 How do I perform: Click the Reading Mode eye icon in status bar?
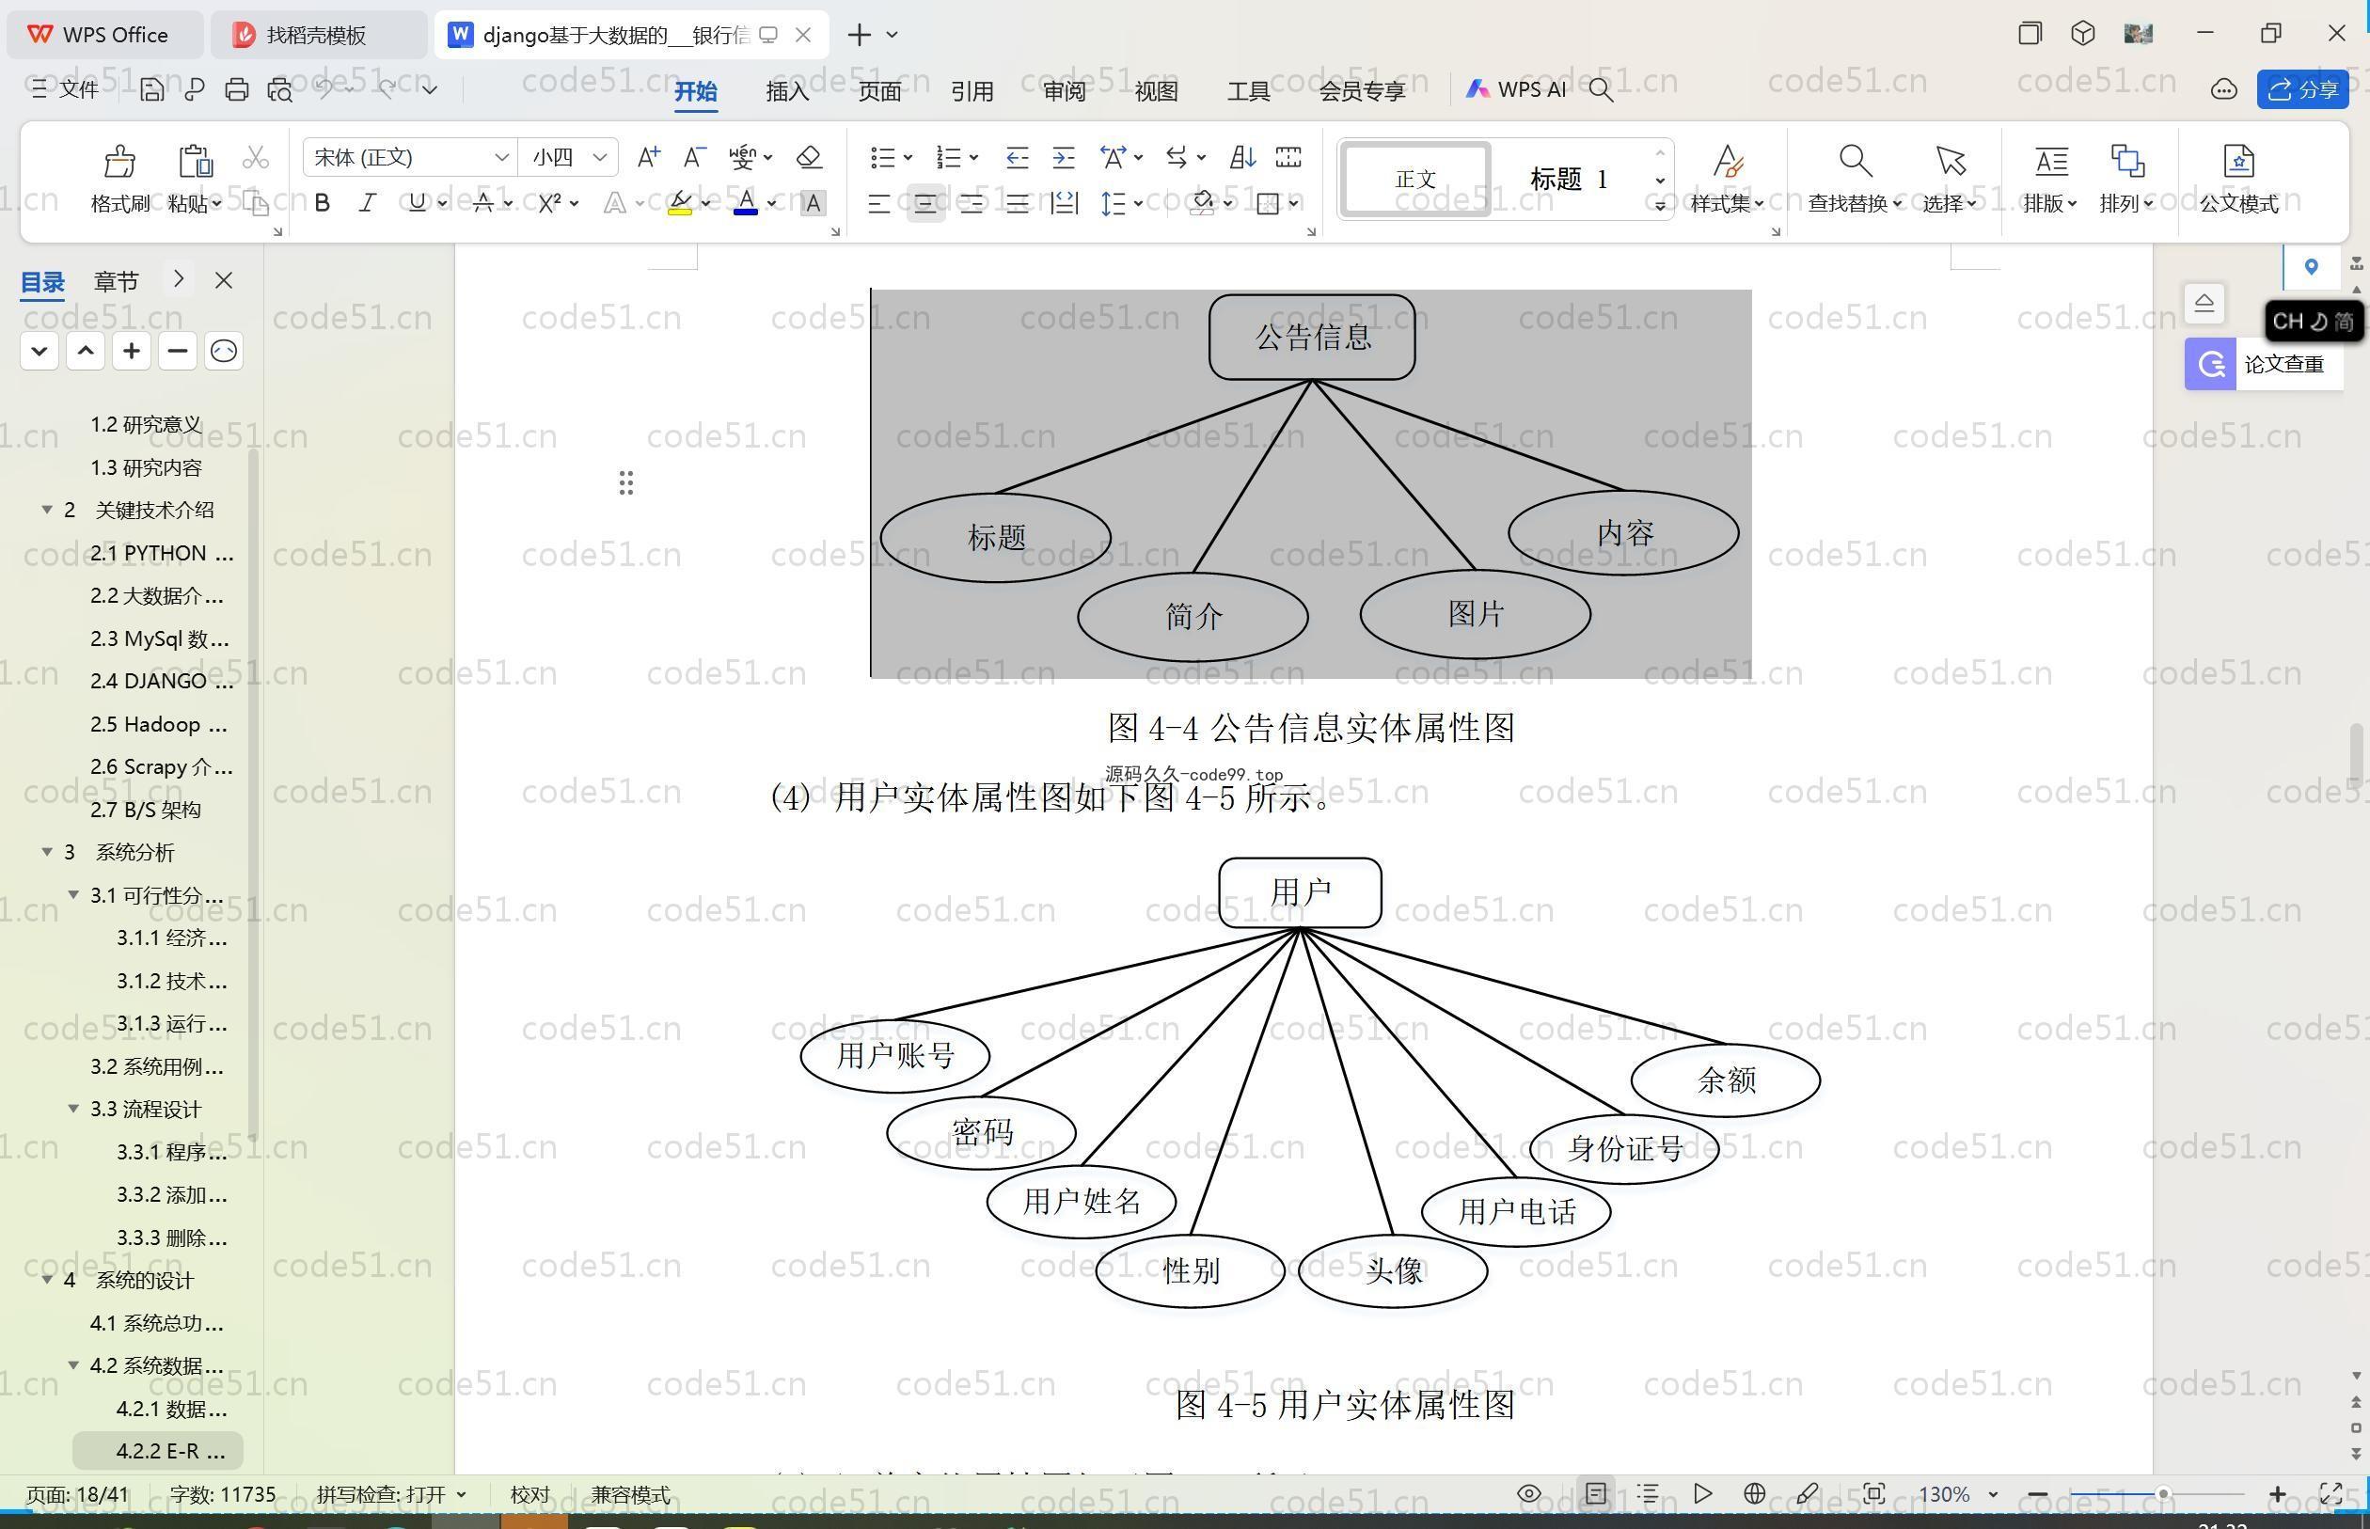[x=1529, y=1493]
